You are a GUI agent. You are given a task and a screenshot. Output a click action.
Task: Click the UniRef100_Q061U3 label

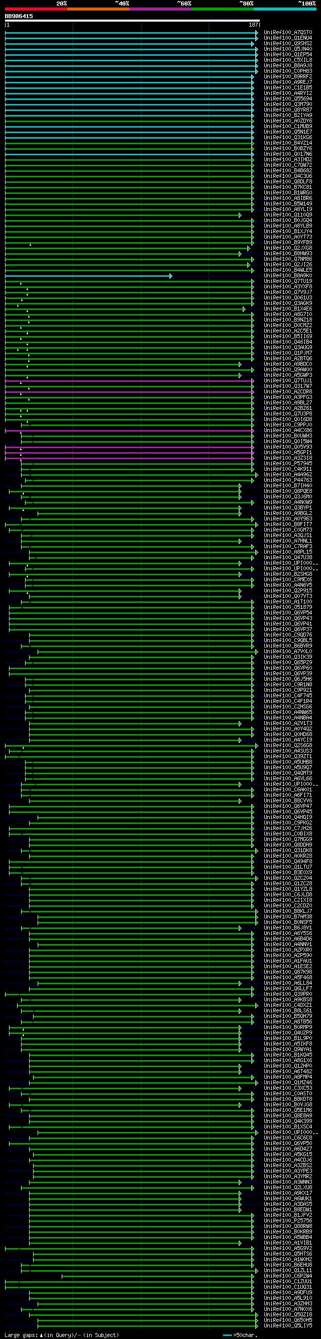click(x=288, y=298)
